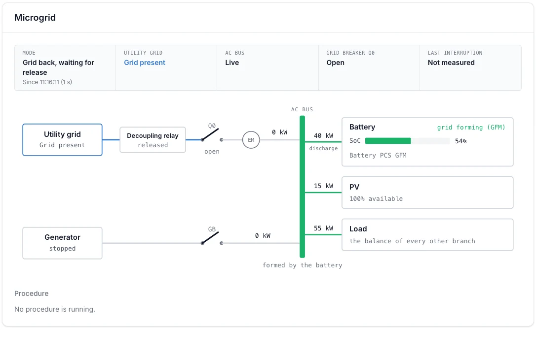Click the 'Grid present' status link
This screenshot has width=536, height=354.
tap(145, 63)
